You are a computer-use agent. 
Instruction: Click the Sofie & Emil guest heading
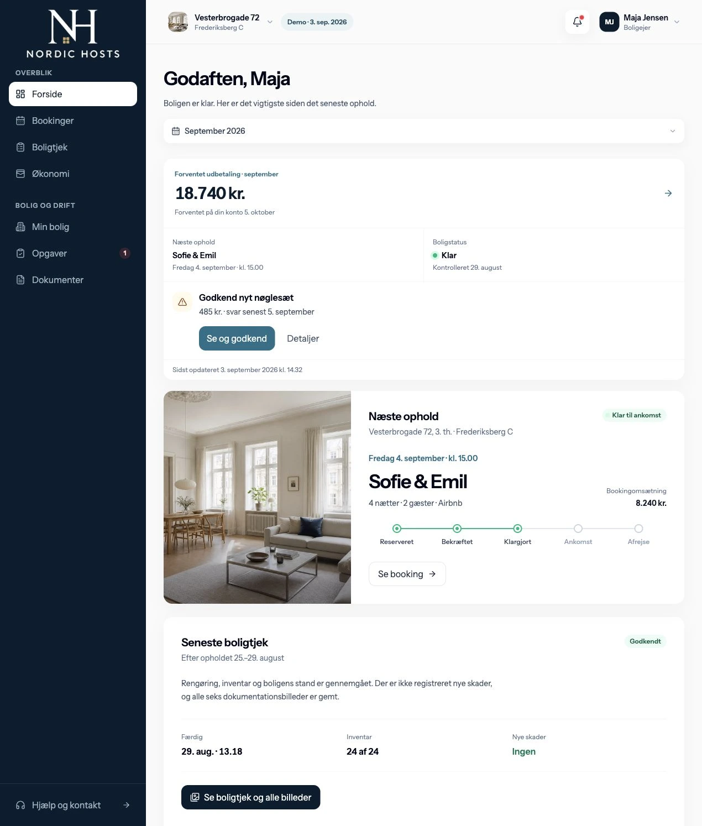point(418,482)
